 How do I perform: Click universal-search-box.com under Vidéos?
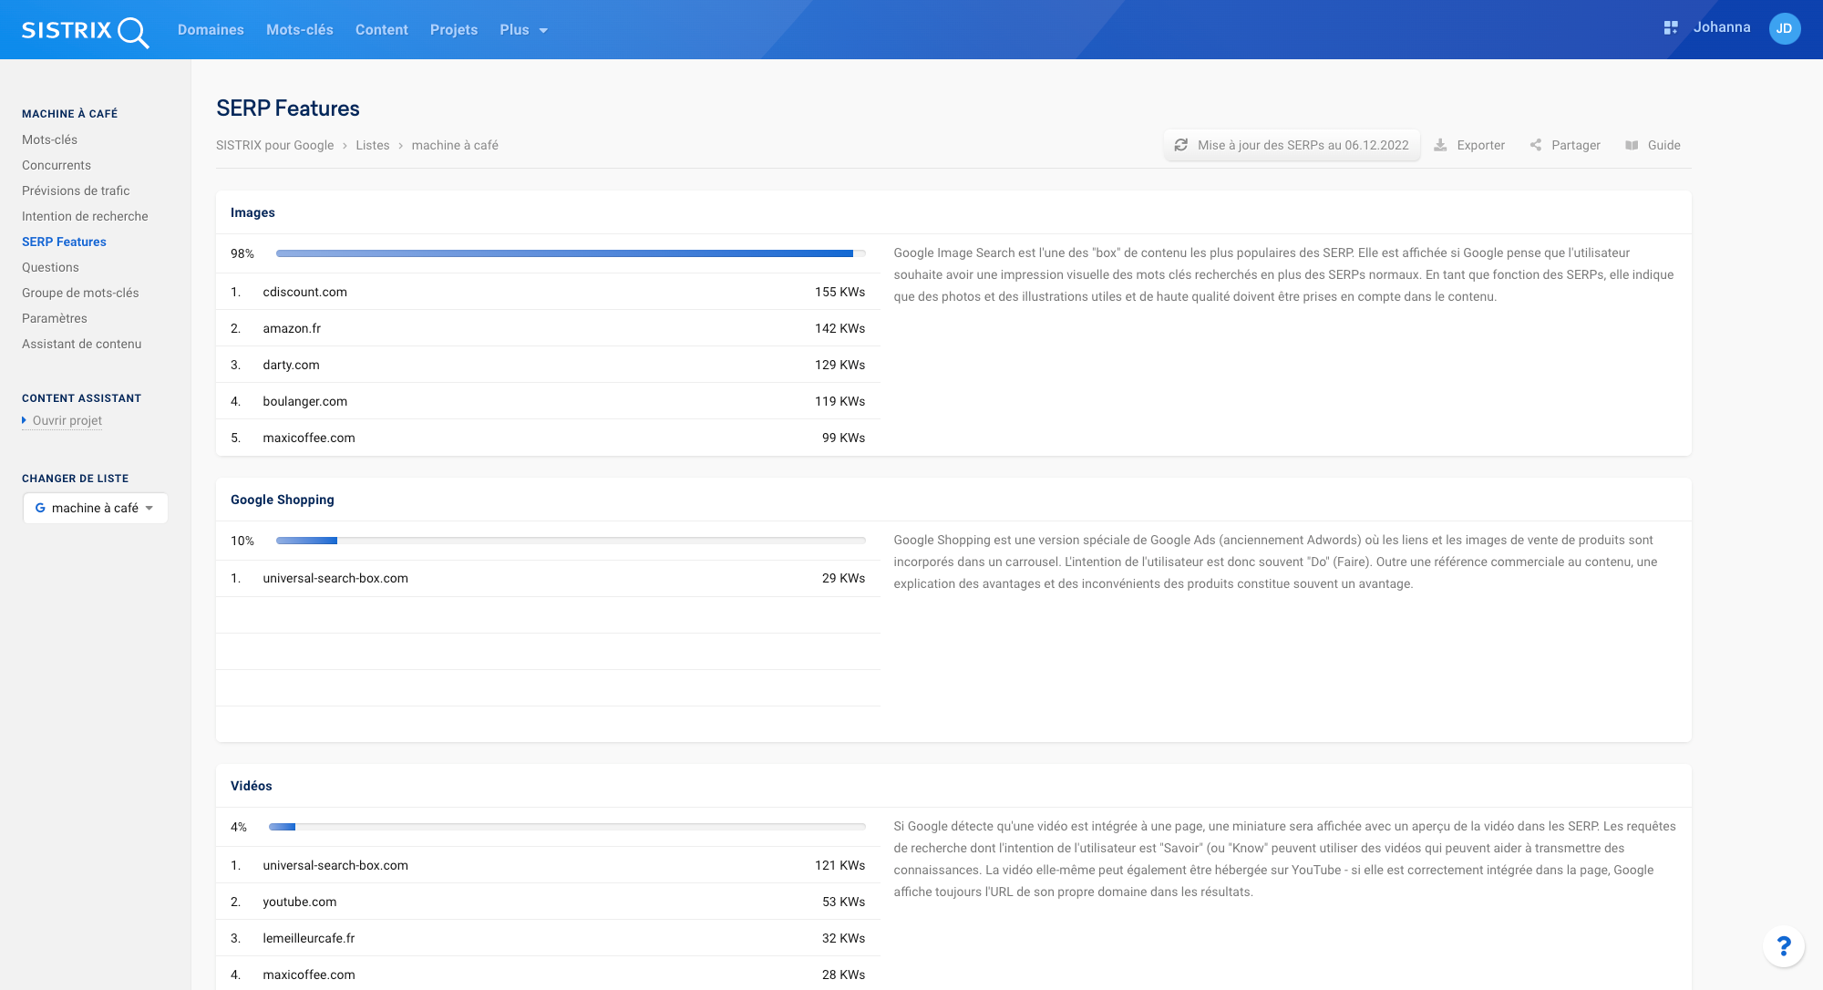[x=335, y=865]
